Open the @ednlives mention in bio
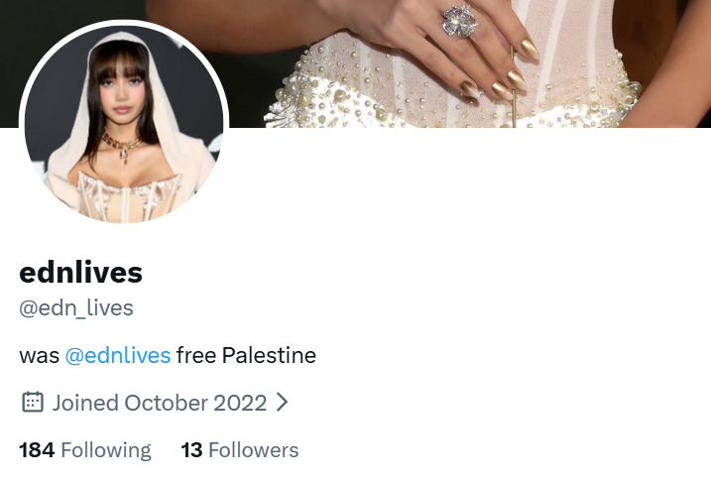711x483 pixels. tap(118, 355)
